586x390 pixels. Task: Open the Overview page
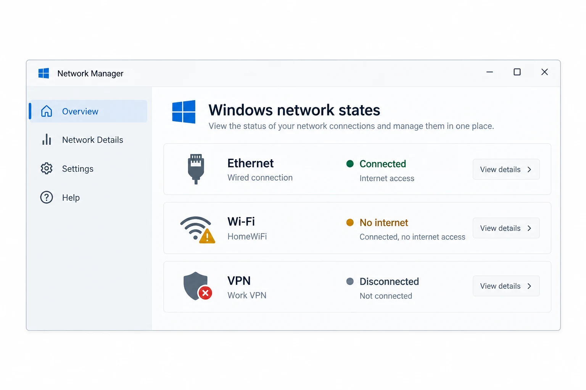(88, 111)
